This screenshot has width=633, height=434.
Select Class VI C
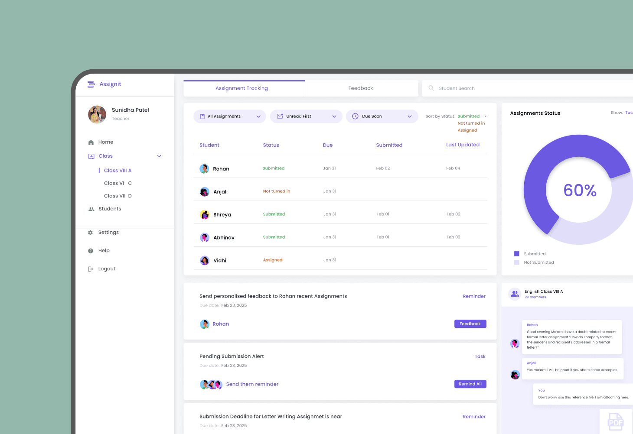118,183
